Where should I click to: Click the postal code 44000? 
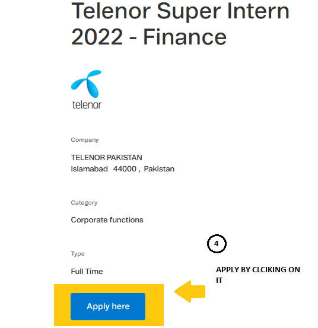tap(125, 169)
